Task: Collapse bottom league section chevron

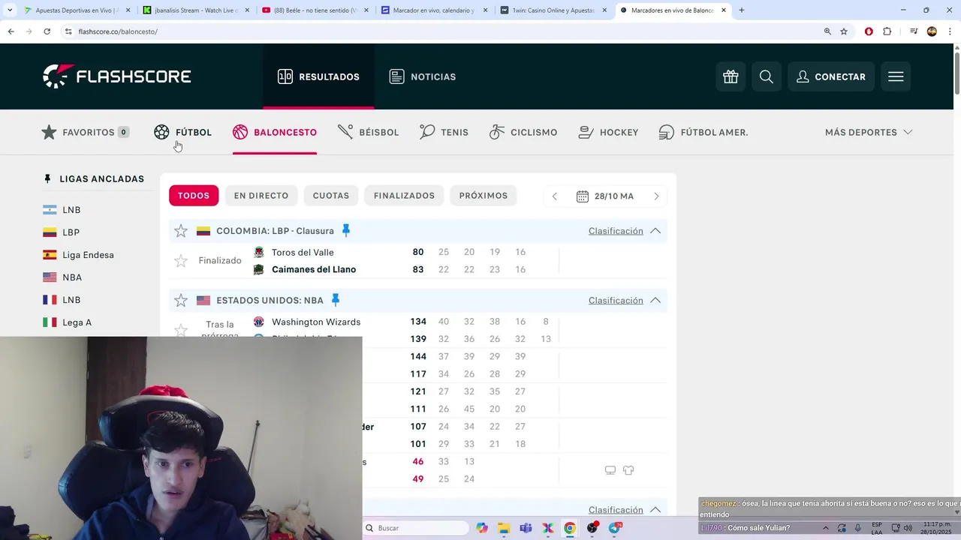Action: point(655,510)
